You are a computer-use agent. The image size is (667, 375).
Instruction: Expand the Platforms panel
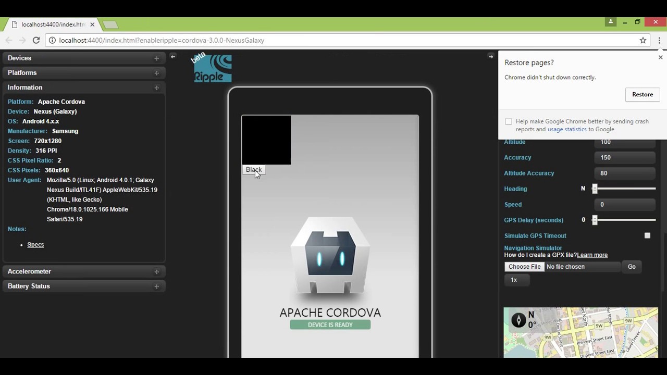pos(84,73)
